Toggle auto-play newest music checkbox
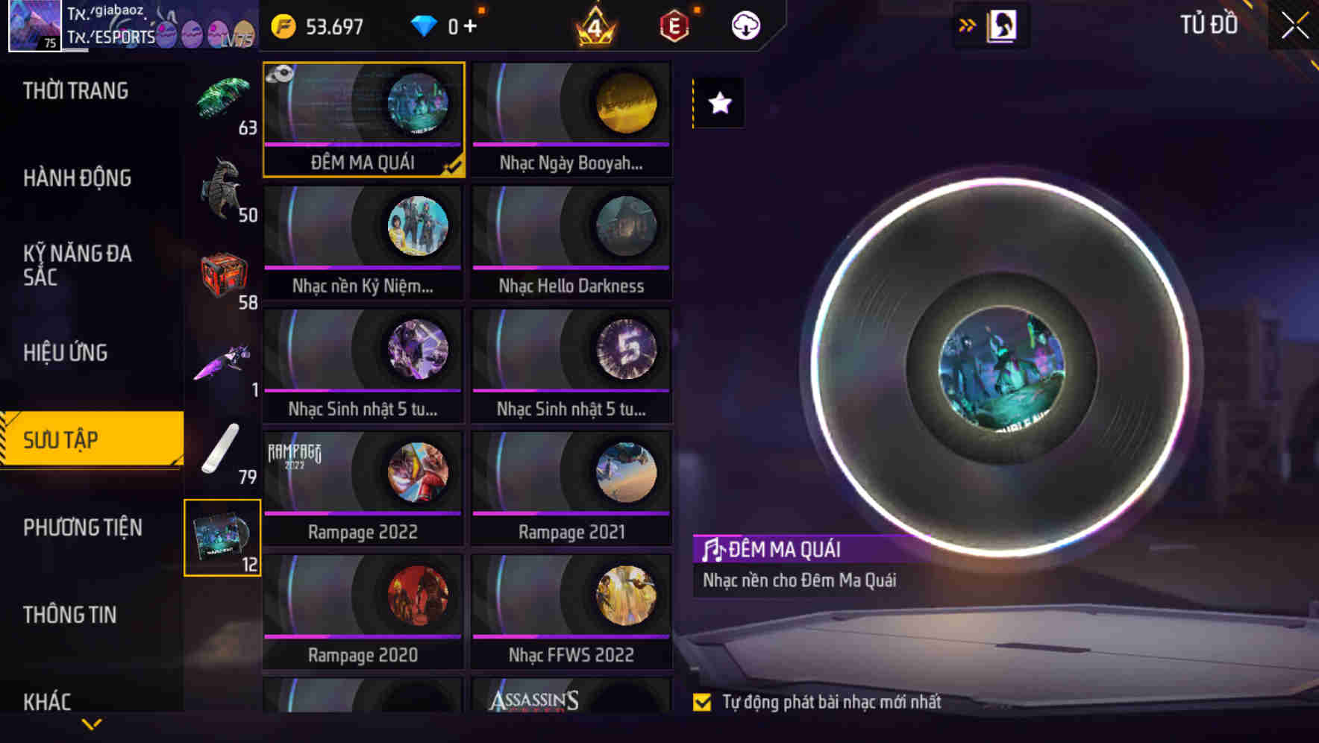 [702, 702]
